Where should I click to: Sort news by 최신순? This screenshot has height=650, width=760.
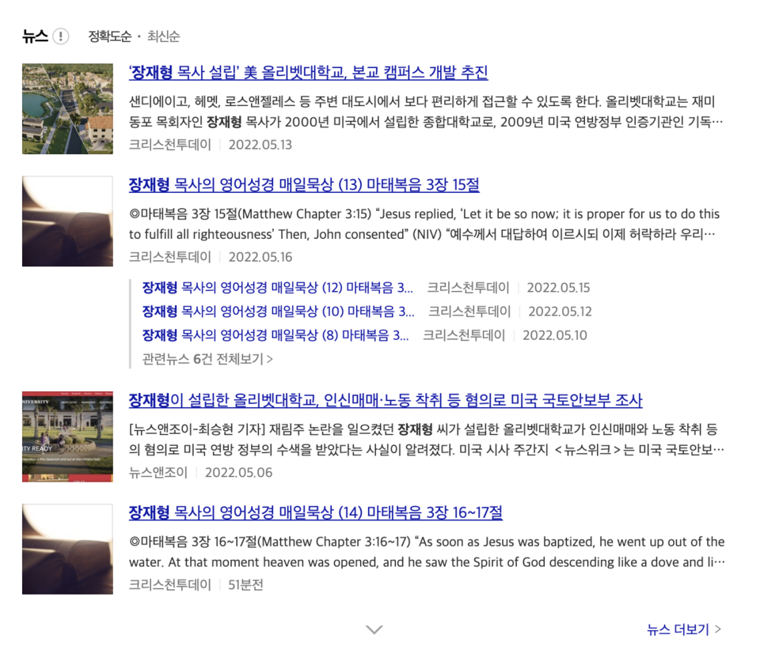163,36
